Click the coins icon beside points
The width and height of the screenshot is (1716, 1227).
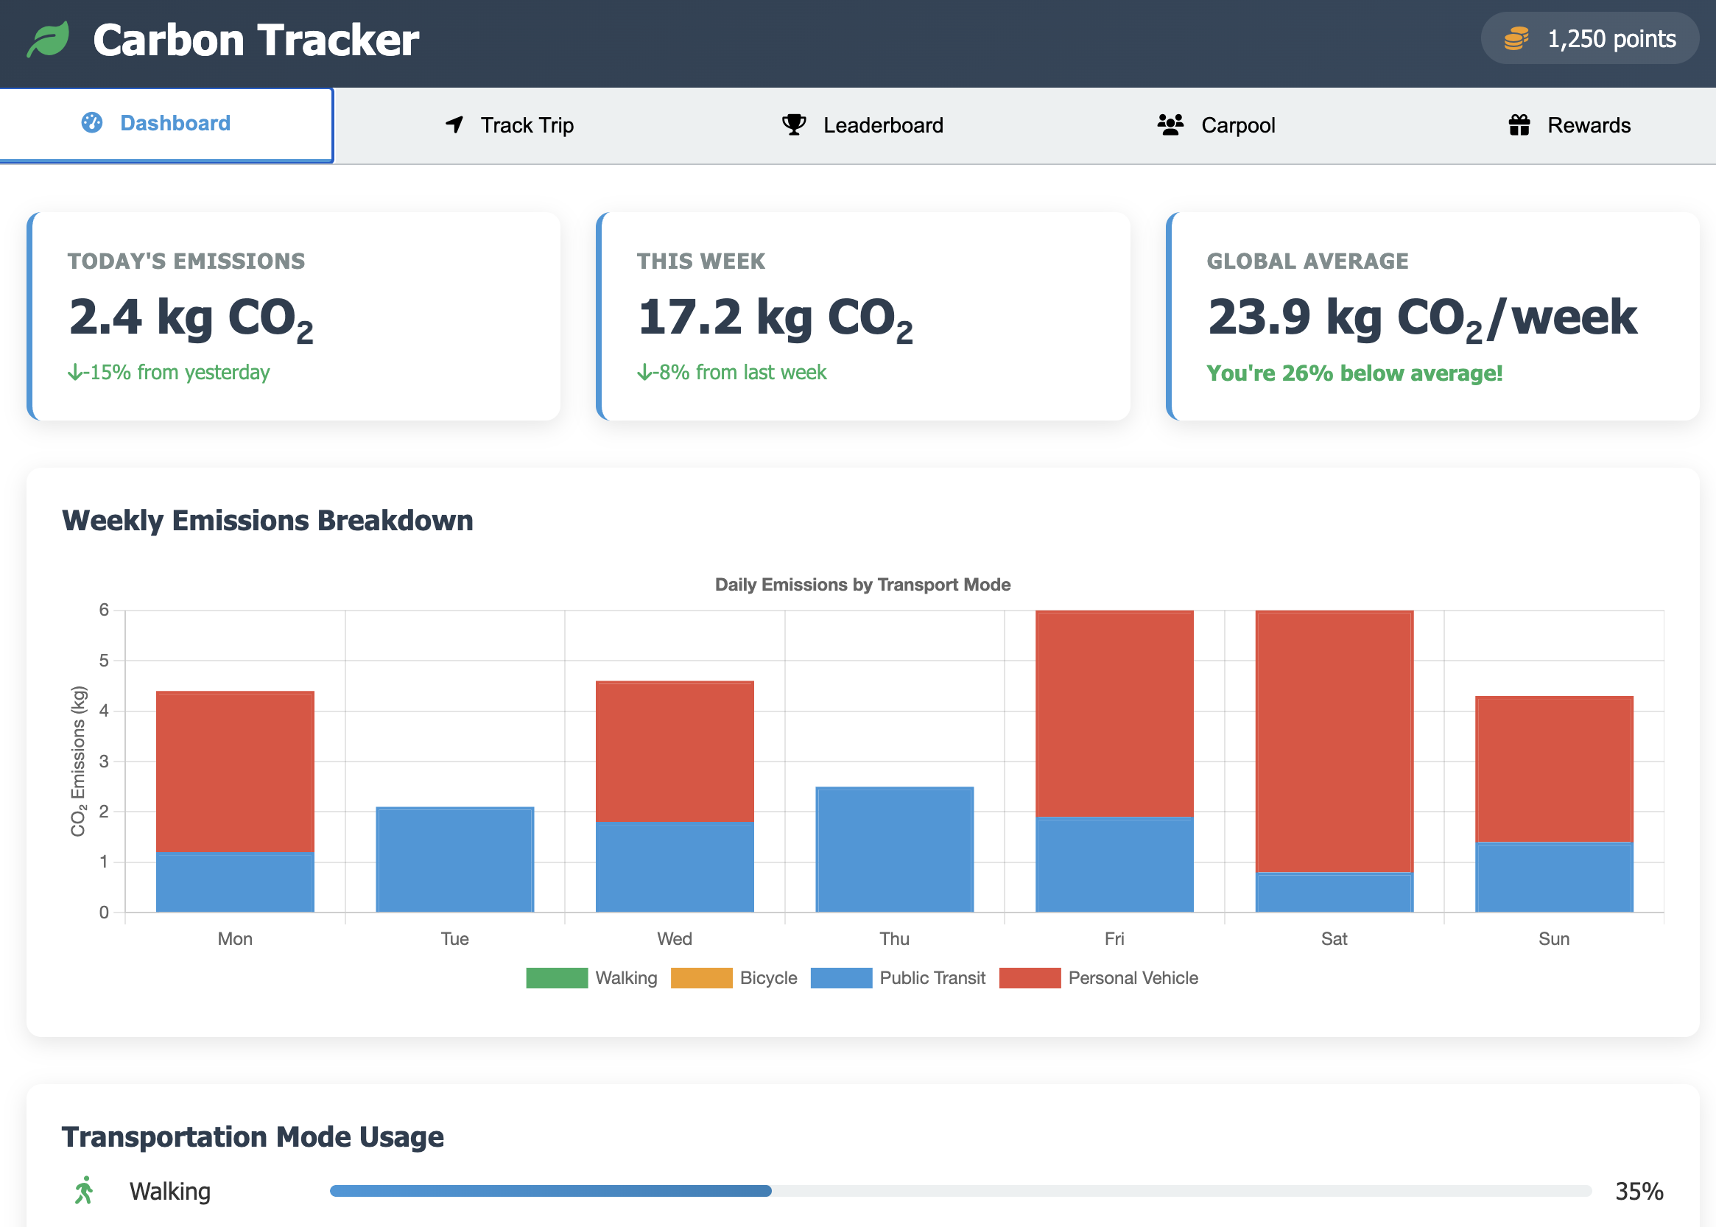[1516, 38]
